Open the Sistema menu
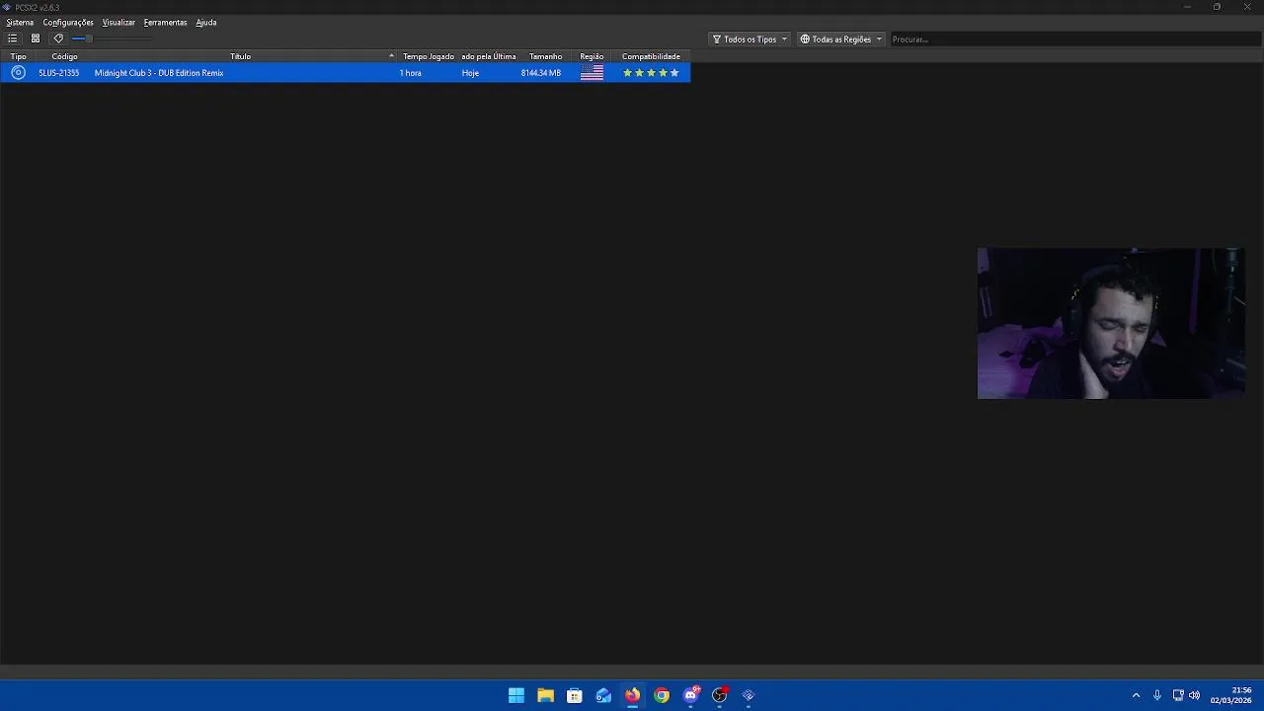This screenshot has height=711, width=1264. click(x=20, y=23)
